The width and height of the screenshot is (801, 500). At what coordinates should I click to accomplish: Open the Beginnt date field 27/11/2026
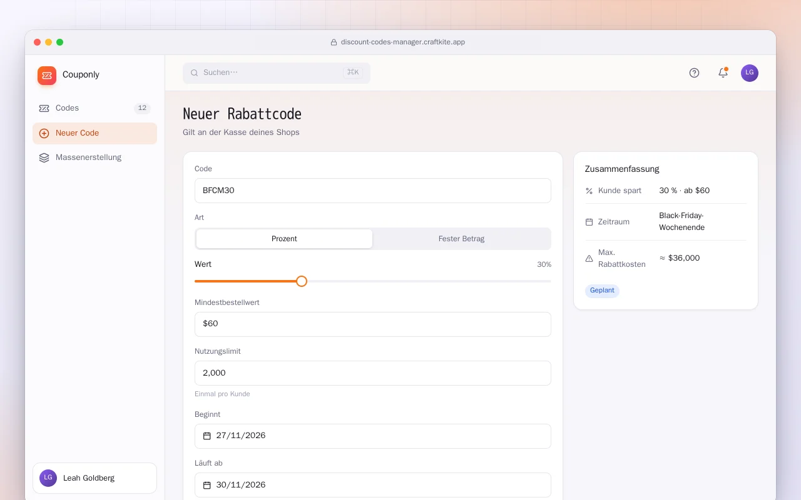373,436
